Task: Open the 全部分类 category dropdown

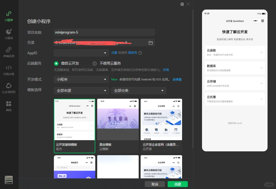Action: 138,90
